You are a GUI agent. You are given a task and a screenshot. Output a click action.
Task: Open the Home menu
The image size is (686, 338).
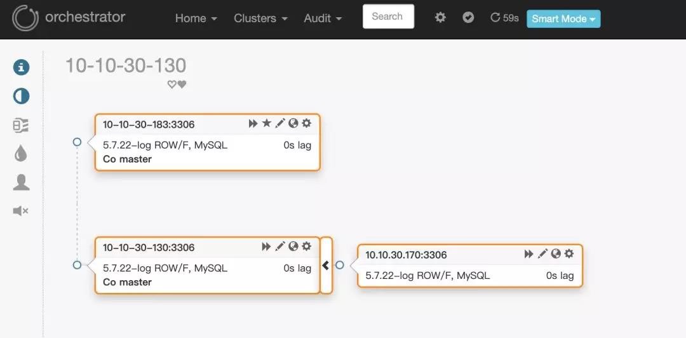tap(196, 18)
